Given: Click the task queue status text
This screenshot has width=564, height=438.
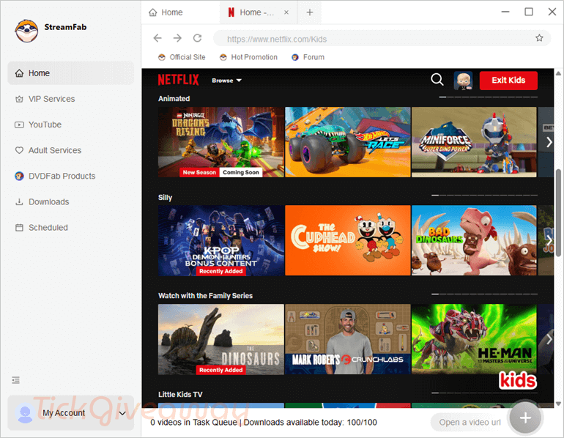Looking at the screenshot, I should [264, 423].
